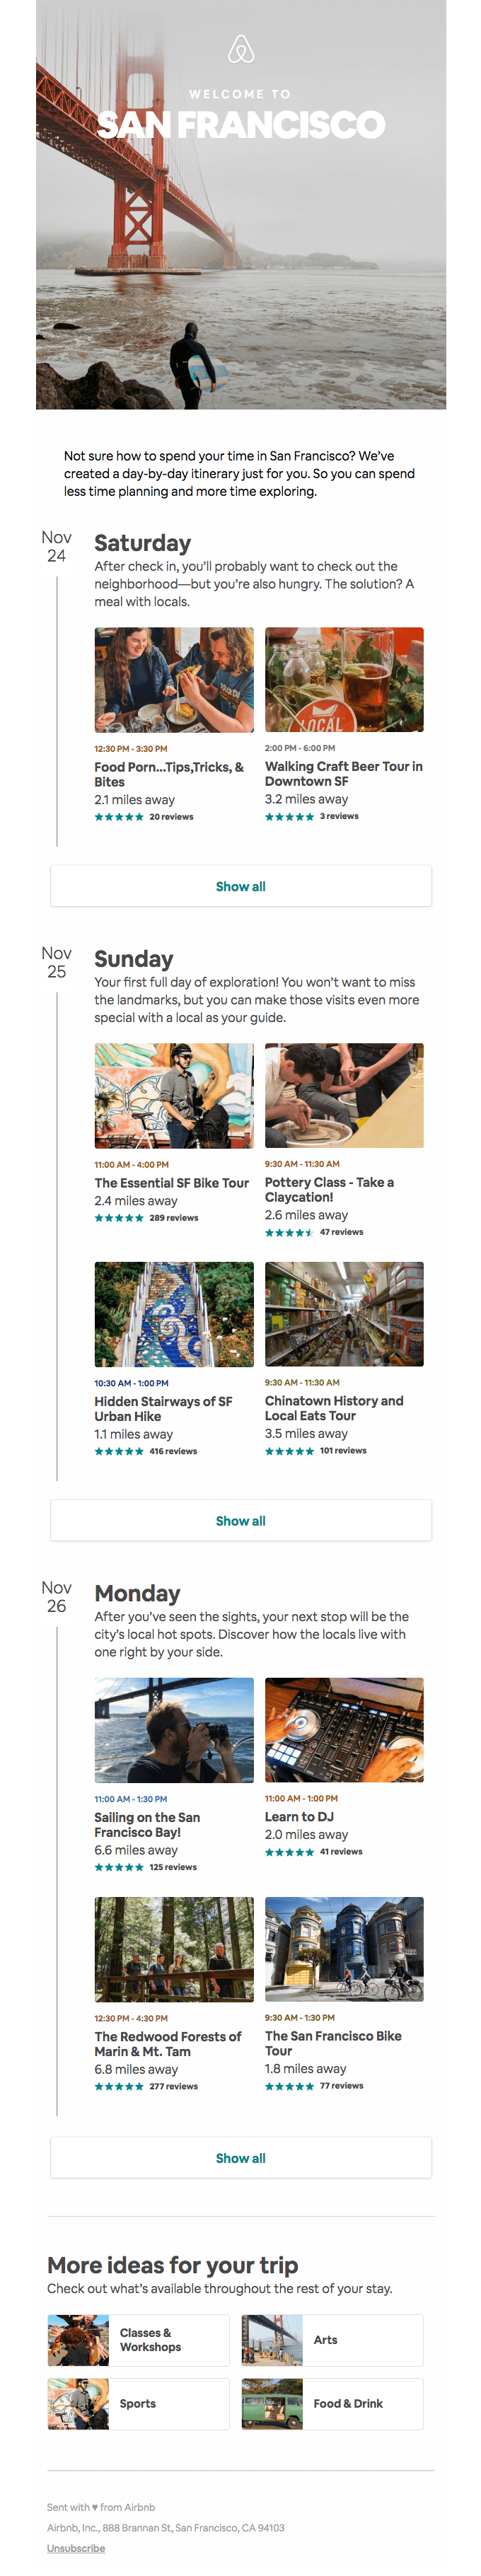
Task: View the Hidden Stairways of SF photo
Action: click(x=174, y=1314)
